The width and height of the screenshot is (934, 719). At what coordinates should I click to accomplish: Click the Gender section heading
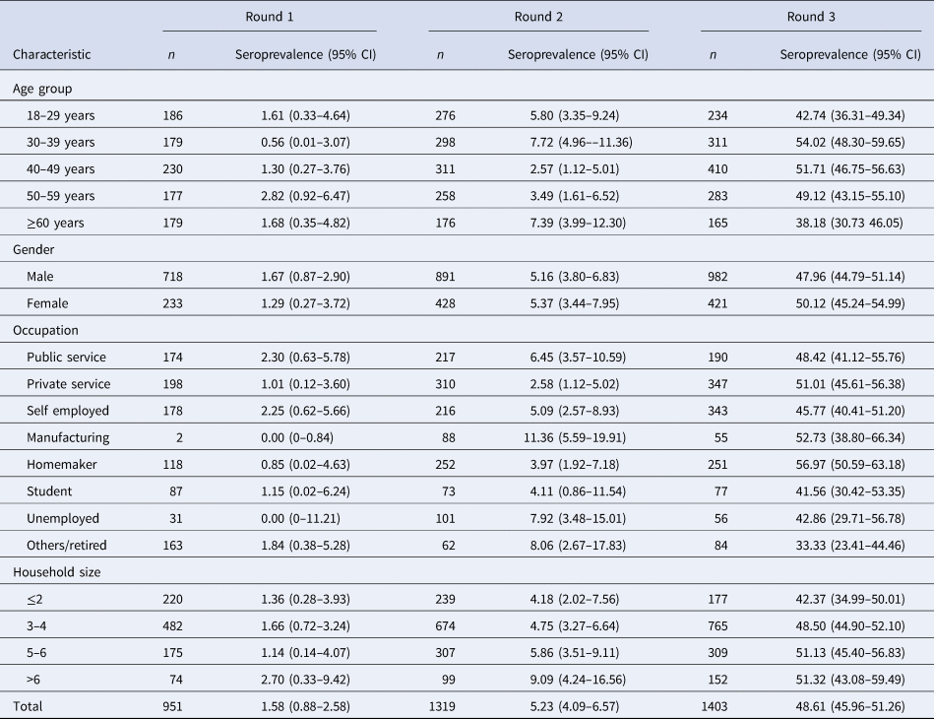(33, 251)
